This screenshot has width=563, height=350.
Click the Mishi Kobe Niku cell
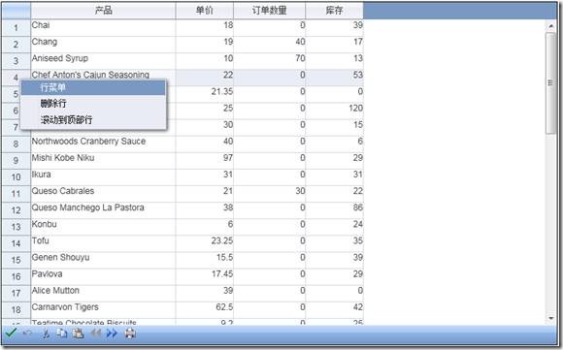104,160
